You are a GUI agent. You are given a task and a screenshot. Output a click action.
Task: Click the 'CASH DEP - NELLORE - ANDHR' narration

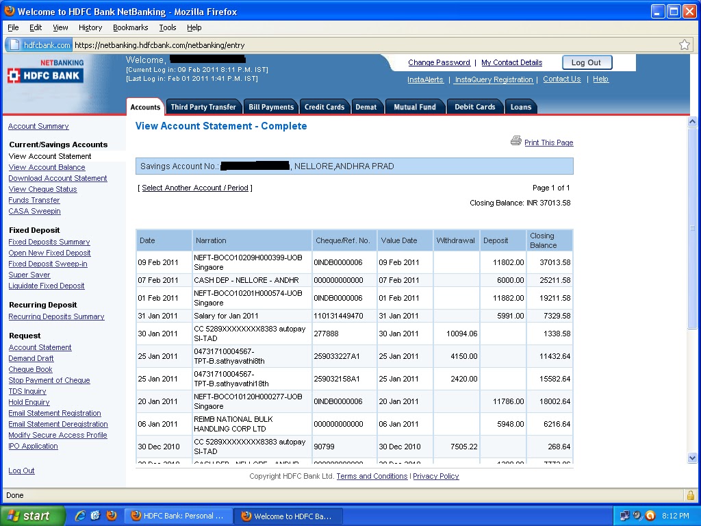[x=246, y=280]
